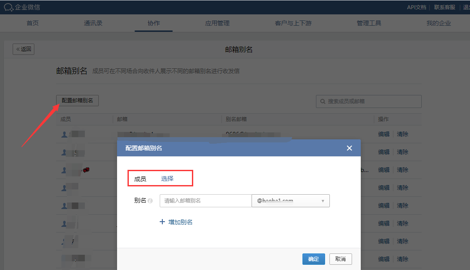
Task: Focus the 请输入邮箱别名 input field
Action: [x=205, y=201]
